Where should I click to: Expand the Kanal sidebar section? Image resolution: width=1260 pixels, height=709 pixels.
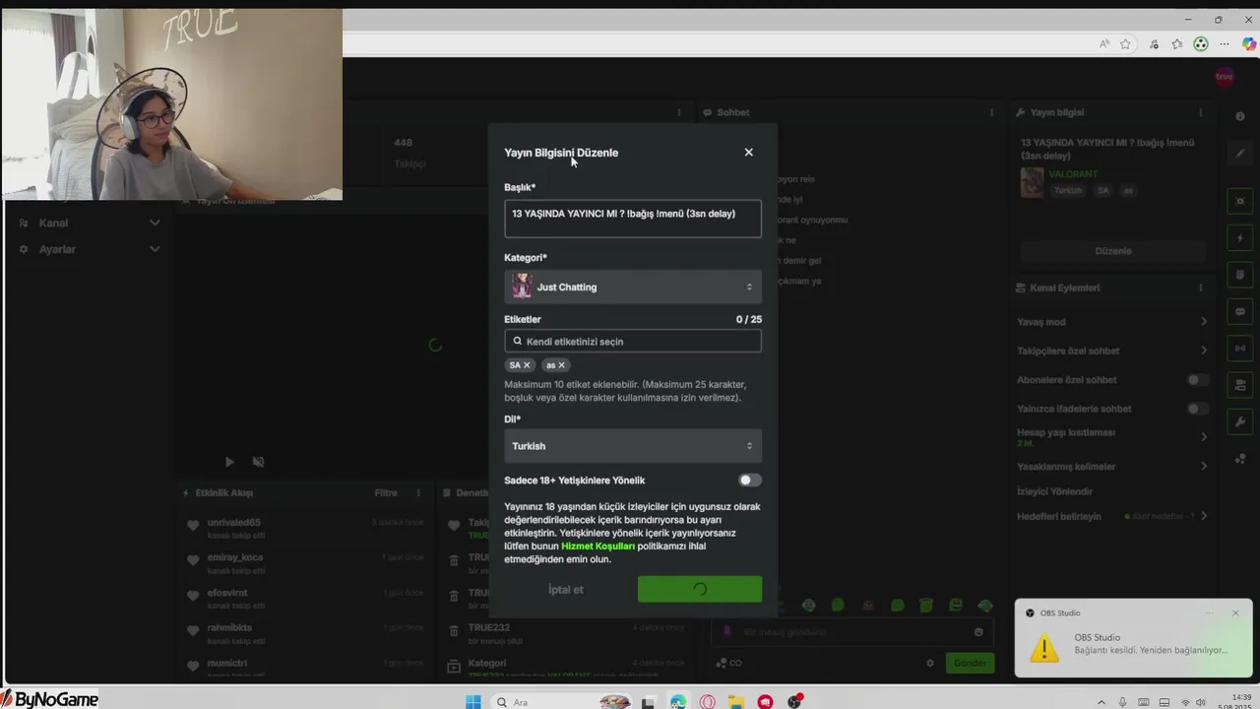(89, 223)
